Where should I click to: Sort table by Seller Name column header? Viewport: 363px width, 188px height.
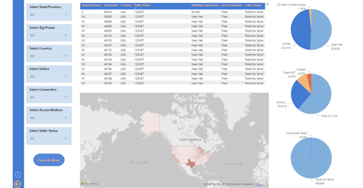[142, 5]
